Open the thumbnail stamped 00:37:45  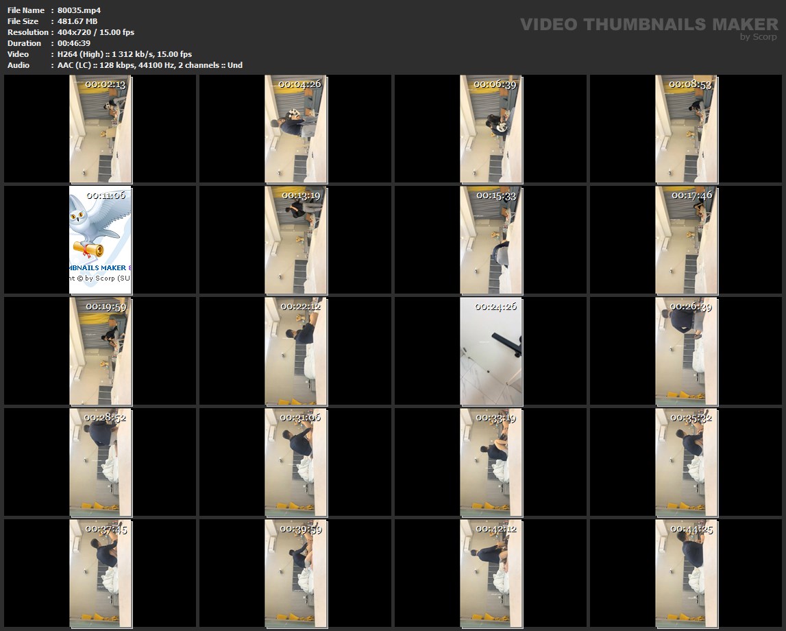tap(100, 574)
